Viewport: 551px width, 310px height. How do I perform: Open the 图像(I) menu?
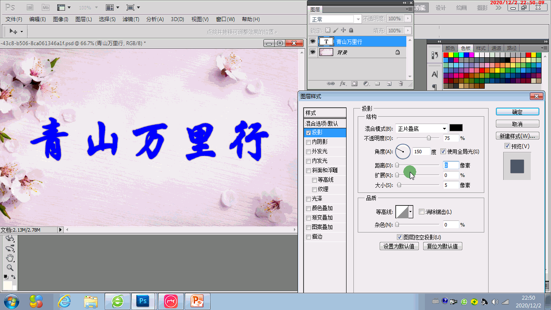[x=61, y=19]
